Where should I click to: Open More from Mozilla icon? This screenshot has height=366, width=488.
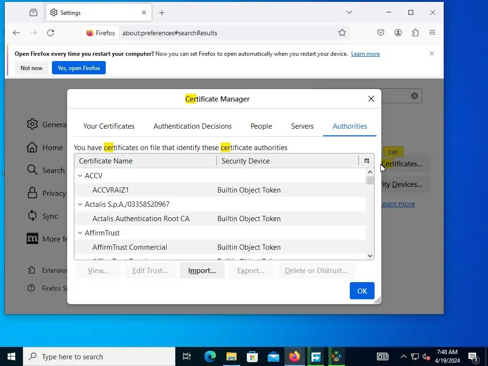coord(32,239)
